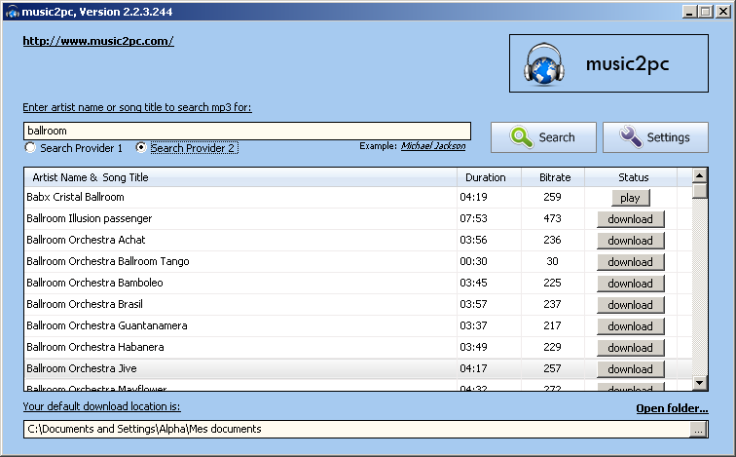Click the download location path field
This screenshot has height=457, width=736.
(356, 429)
